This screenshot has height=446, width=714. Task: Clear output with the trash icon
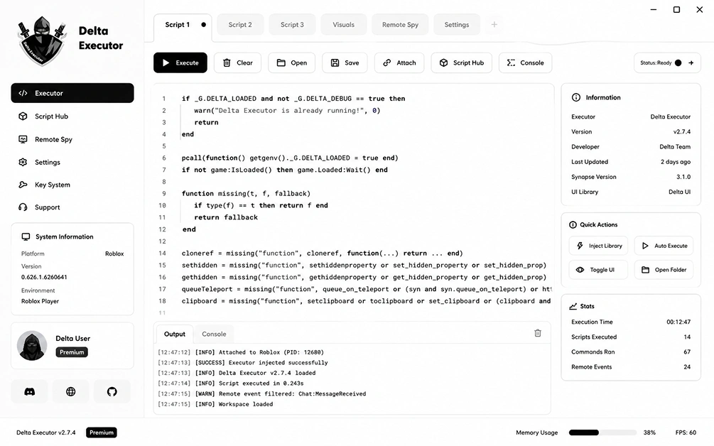[538, 333]
